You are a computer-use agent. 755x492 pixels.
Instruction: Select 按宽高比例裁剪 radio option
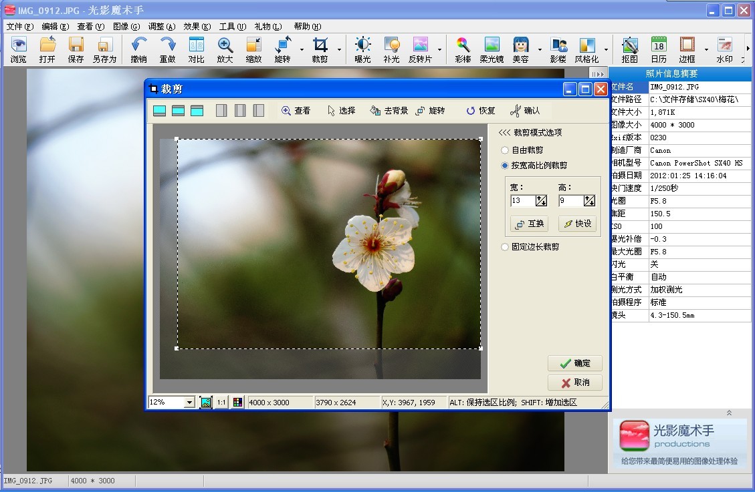click(505, 166)
